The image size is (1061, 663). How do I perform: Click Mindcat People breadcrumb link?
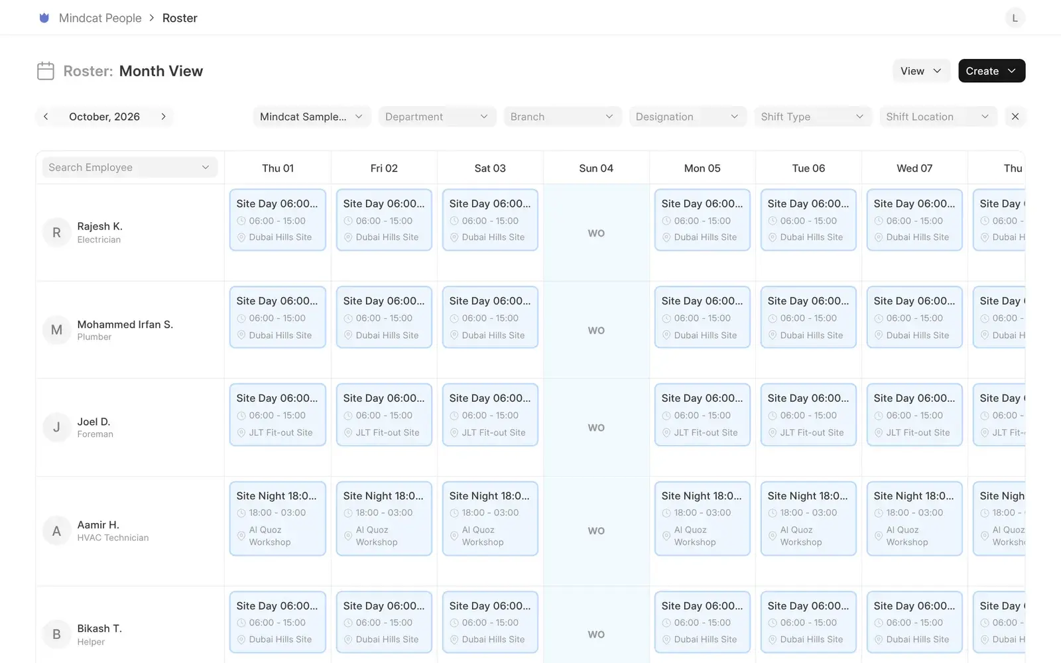coord(100,18)
